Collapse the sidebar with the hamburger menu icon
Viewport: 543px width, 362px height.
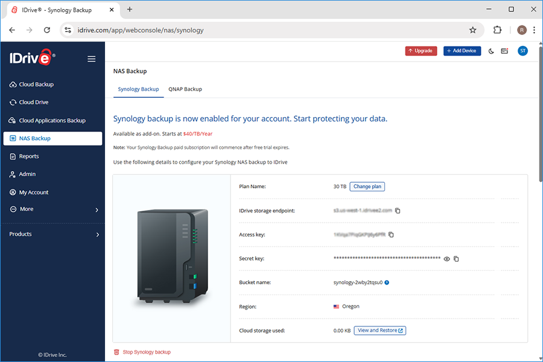click(92, 59)
